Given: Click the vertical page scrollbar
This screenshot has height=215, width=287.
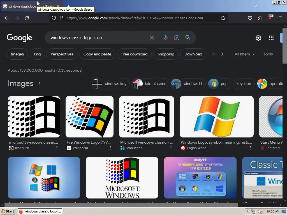Looking at the screenshot, I should click(x=285, y=46).
